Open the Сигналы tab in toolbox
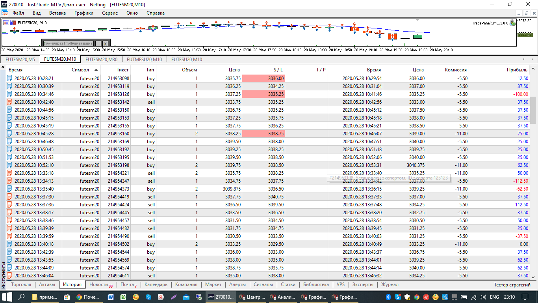The width and height of the screenshot is (538, 303). click(x=263, y=284)
